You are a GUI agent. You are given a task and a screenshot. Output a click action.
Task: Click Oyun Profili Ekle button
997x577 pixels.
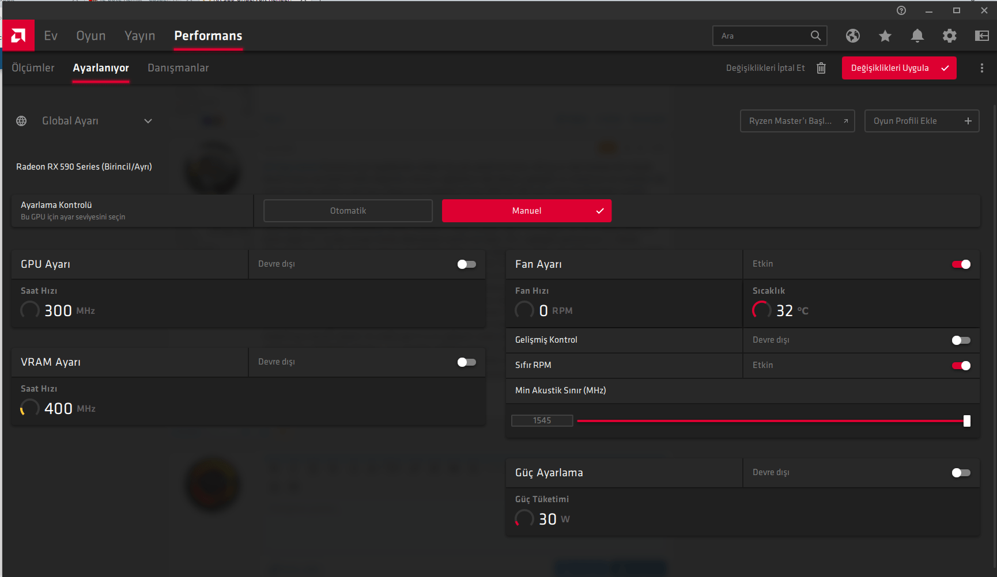922,121
